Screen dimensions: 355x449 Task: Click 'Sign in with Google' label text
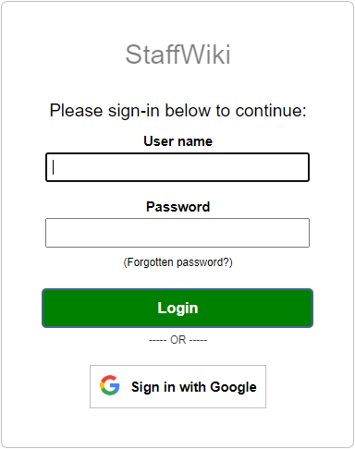pos(194,387)
